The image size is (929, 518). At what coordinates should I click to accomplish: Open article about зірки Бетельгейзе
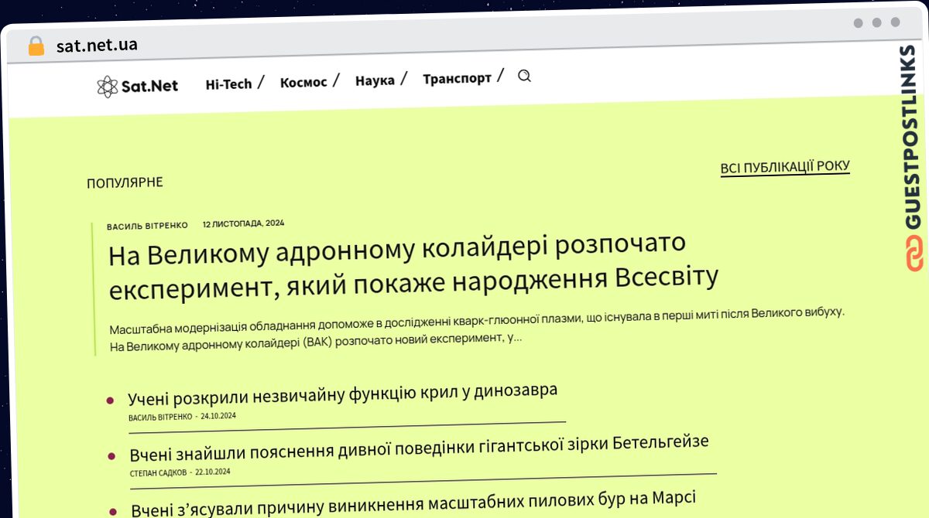pos(419,448)
